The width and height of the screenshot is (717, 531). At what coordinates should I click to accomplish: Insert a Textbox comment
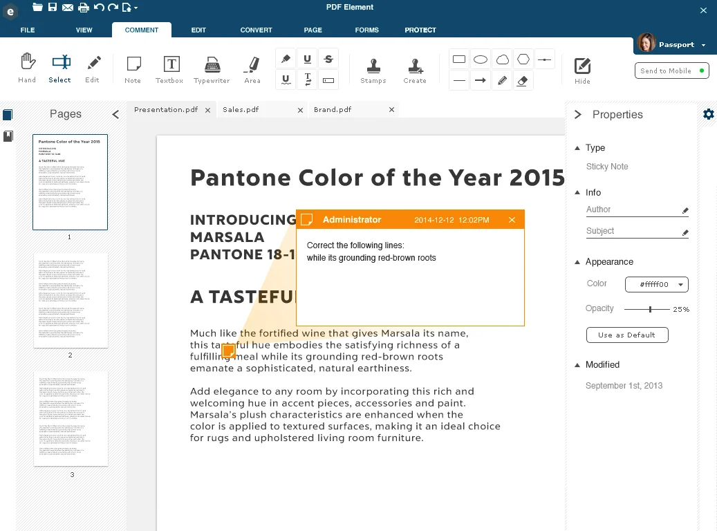[x=170, y=68]
